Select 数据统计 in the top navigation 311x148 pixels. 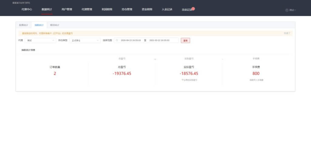coord(47,9)
